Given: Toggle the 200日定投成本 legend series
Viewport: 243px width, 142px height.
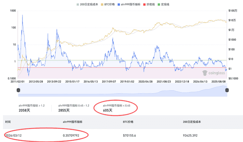Looking at the screenshot, I should tap(87, 4).
